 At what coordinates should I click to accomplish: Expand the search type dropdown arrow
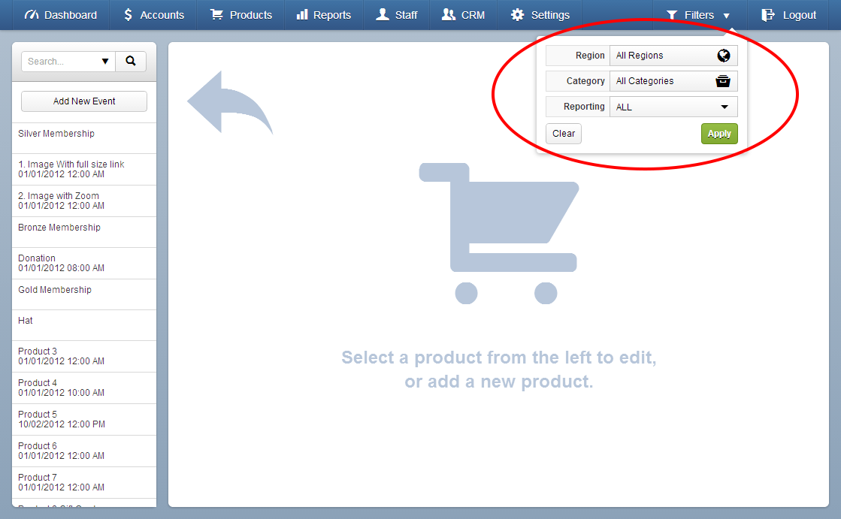pyautogui.click(x=106, y=61)
